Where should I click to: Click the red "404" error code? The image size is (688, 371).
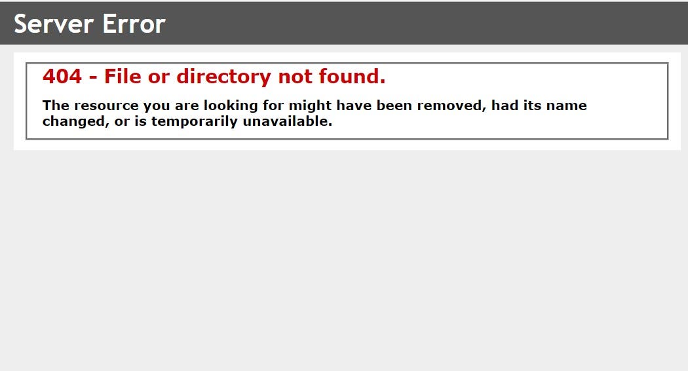pos(62,77)
